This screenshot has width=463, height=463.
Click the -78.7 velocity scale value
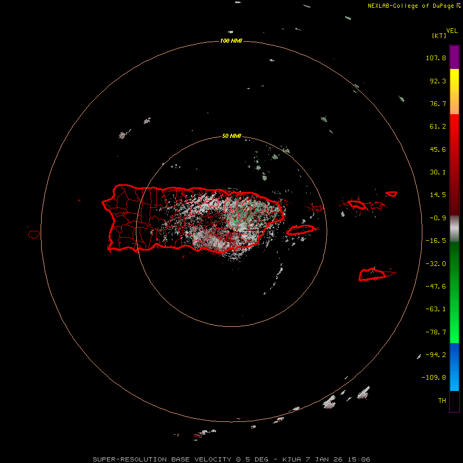click(436, 332)
